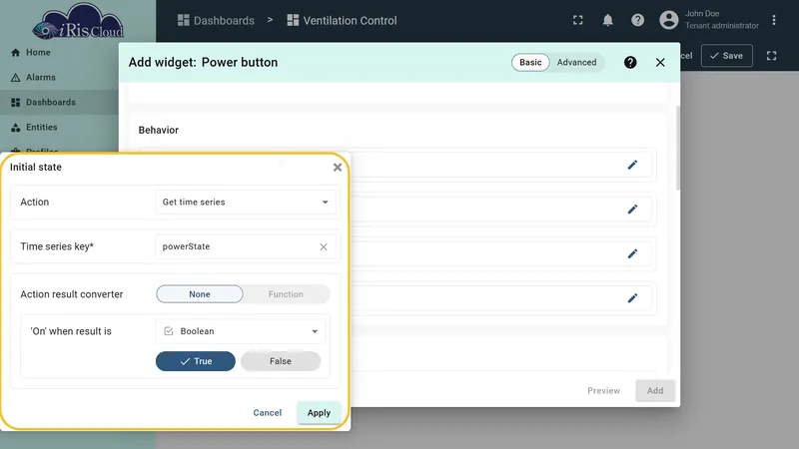This screenshot has height=449, width=799.
Task: Click the Dashboards grid icon in sidebar
Action: 15,103
